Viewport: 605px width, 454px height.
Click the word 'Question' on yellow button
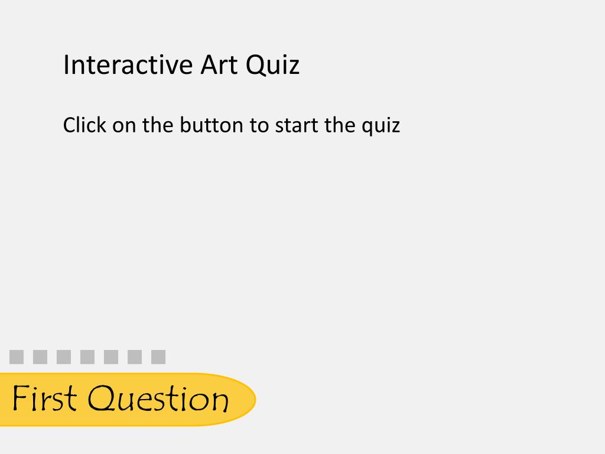(x=158, y=398)
